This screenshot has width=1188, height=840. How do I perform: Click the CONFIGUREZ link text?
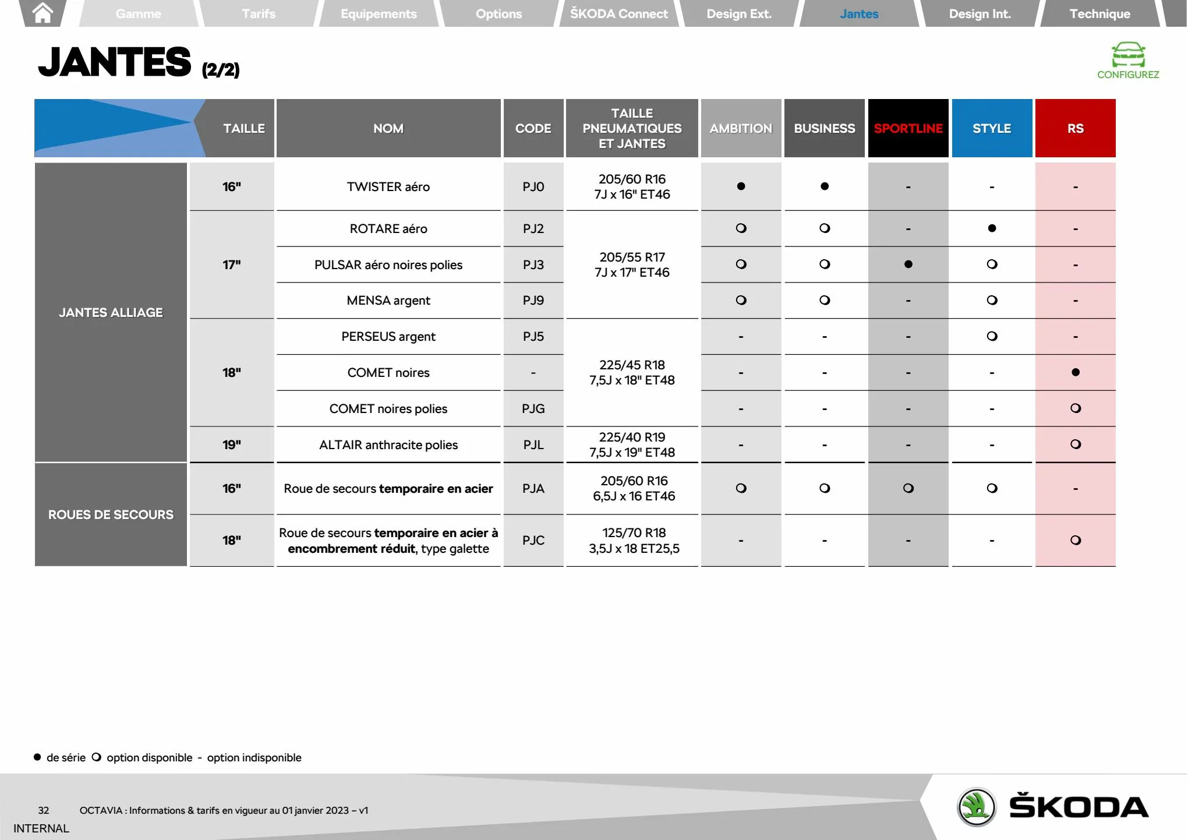pos(1128,75)
